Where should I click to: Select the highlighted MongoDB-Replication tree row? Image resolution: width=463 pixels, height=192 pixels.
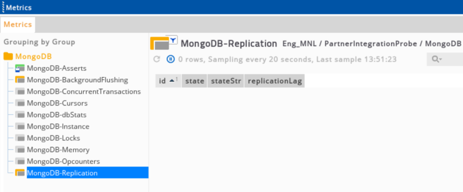pyautogui.click(x=88, y=173)
